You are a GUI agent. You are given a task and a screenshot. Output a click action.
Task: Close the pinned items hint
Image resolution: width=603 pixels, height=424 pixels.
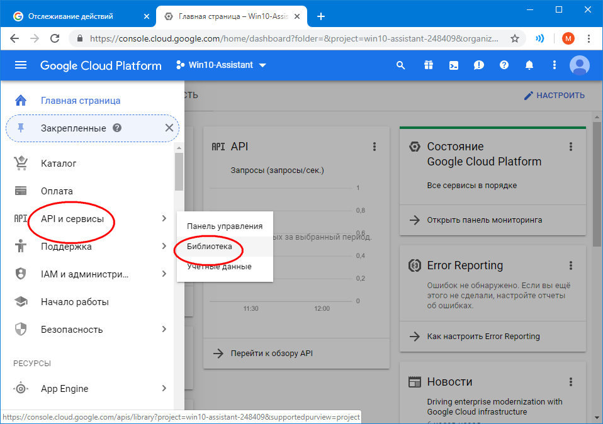tap(169, 128)
